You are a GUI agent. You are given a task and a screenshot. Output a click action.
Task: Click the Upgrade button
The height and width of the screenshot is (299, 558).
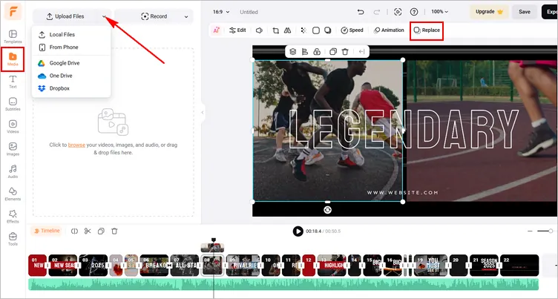[x=489, y=12]
